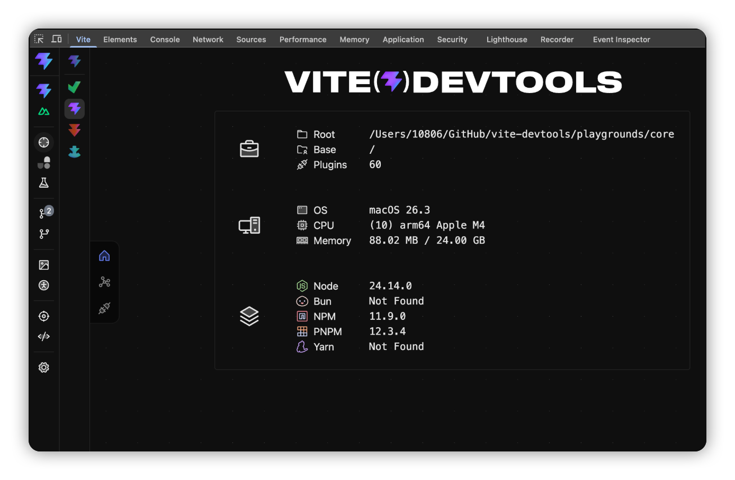This screenshot has width=735, height=480.
Task: Click the 88.02 MB / 24.00 GB value
Action: click(427, 240)
